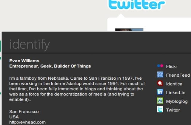Viewport: 191px width, 125px height.
Task: Open the Twitter text link in list
Action: pyautogui.click(x=173, y=110)
